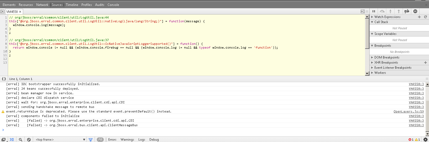429x142 pixels.
Task: Expand the Event Listener Breakpoints section
Action: coord(393,68)
